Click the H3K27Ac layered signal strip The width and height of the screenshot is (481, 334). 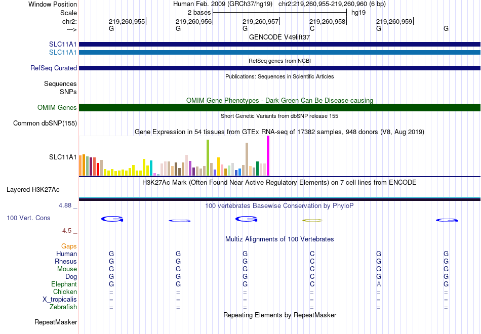pos(279,199)
